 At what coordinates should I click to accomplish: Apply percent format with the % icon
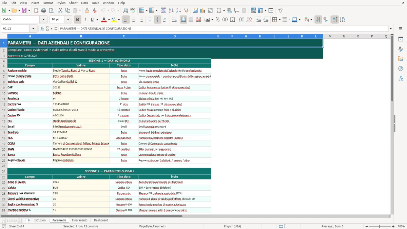[218, 20]
